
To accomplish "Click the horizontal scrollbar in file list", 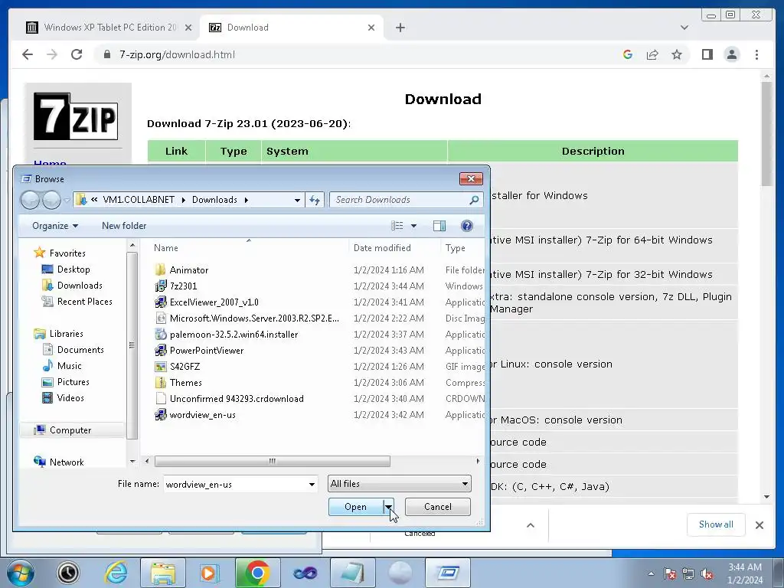I will (x=272, y=461).
